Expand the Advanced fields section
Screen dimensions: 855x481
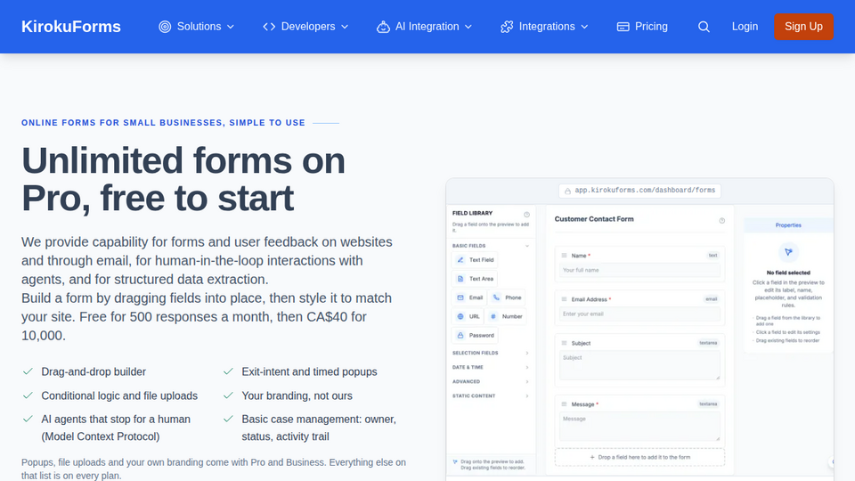pyautogui.click(x=490, y=382)
